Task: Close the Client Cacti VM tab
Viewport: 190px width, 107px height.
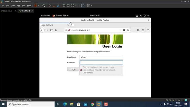Action: coord(32,11)
